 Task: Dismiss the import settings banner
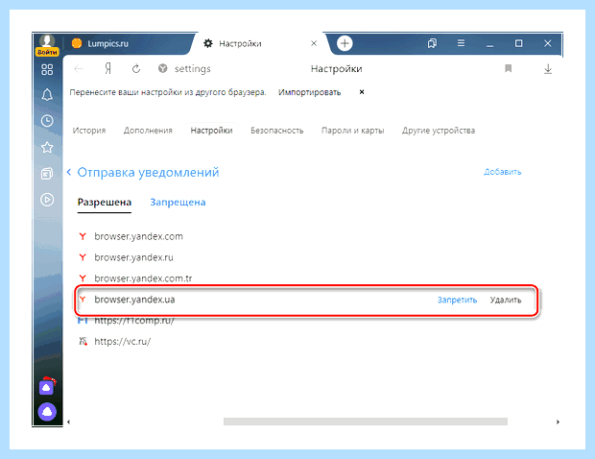362,92
